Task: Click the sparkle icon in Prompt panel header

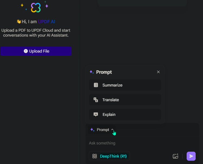Action: pos(92,72)
